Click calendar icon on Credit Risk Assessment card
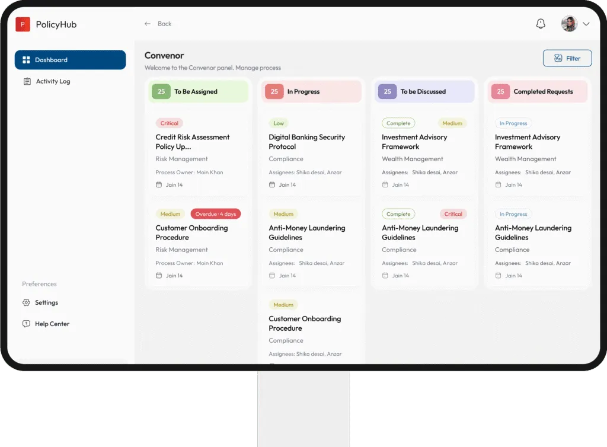Screen dimensions: 607x447 159,185
